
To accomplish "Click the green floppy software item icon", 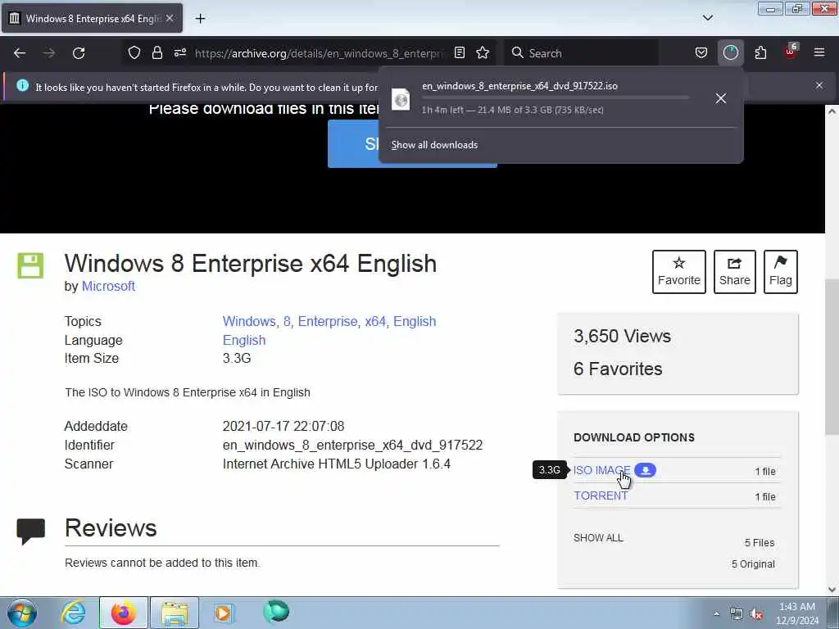I will click(30, 266).
